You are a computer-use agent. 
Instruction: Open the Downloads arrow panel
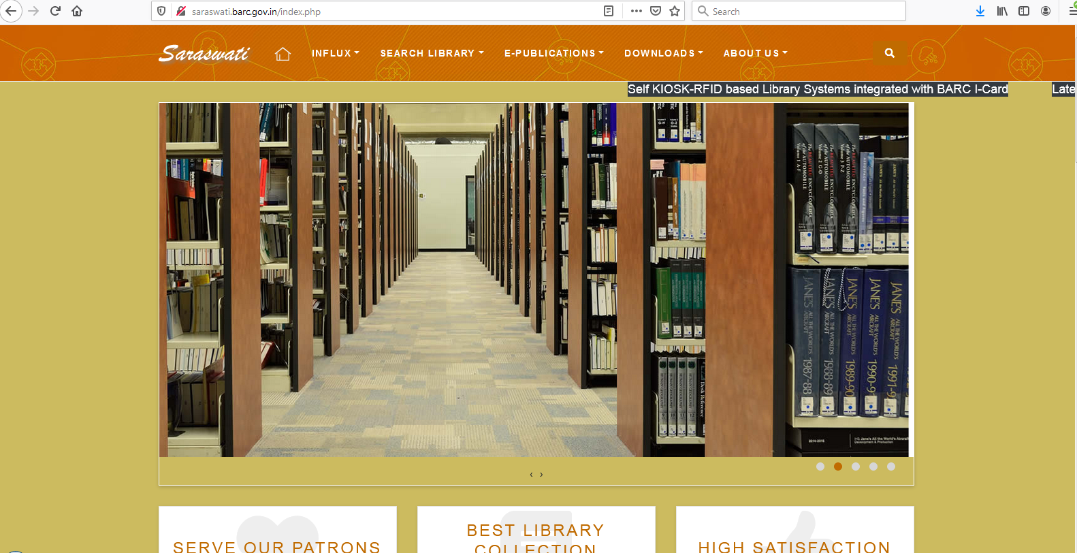(x=980, y=11)
